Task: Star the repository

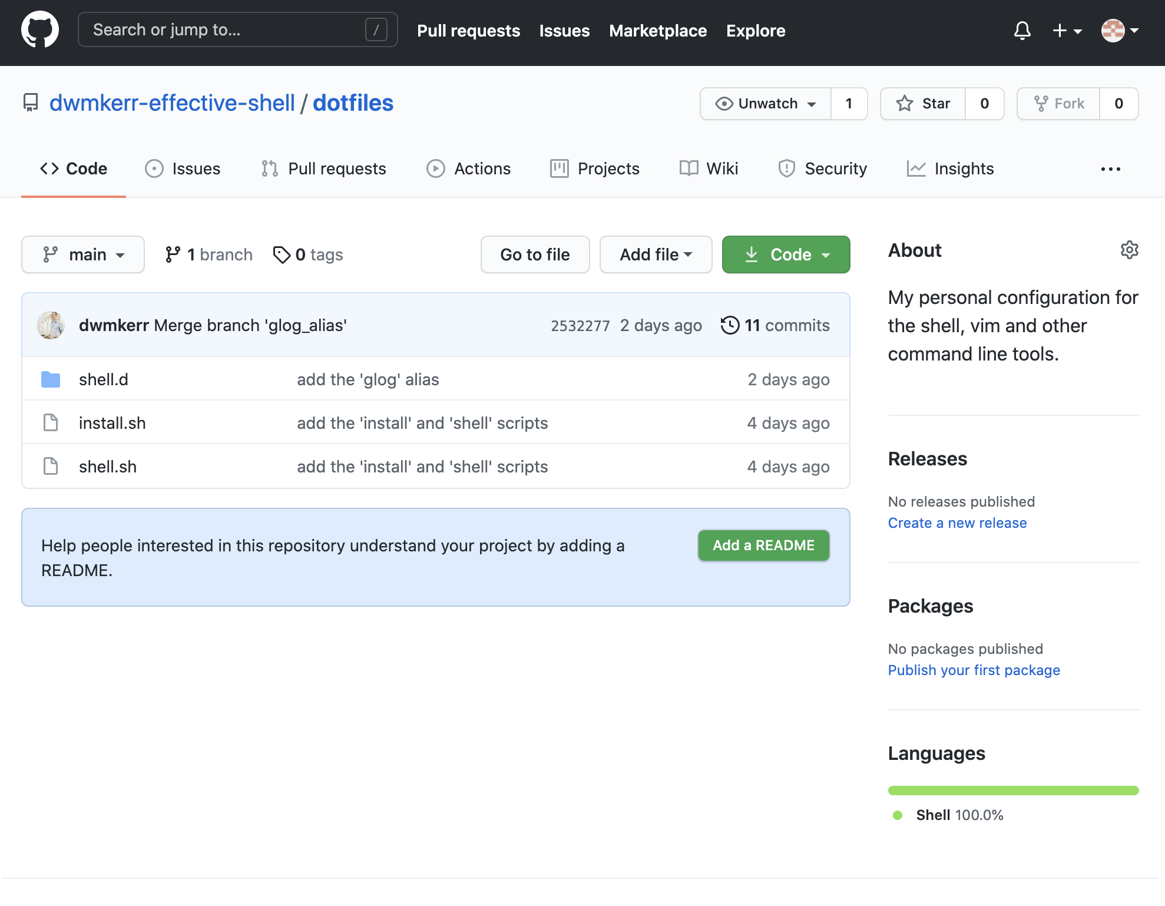Action: click(923, 104)
